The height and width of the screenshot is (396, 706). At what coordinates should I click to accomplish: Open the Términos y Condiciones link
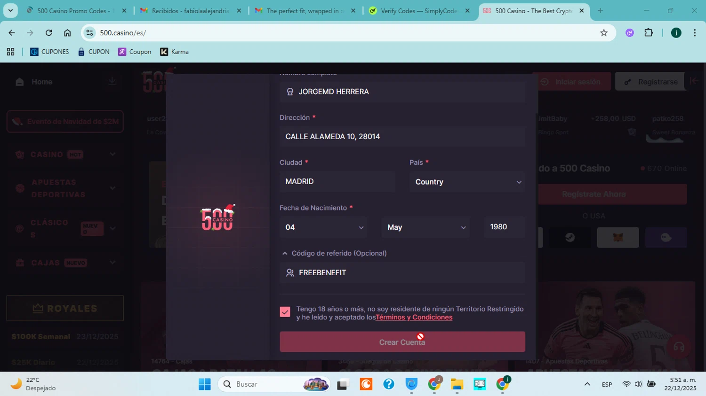point(414,318)
